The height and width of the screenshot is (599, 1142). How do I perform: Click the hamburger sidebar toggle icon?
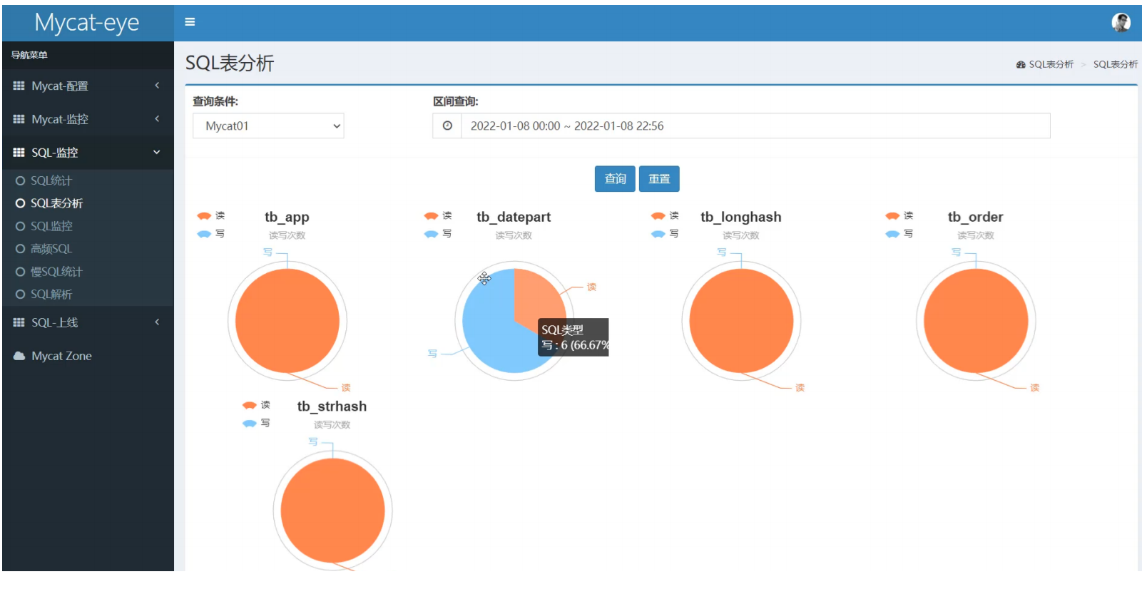tap(190, 22)
